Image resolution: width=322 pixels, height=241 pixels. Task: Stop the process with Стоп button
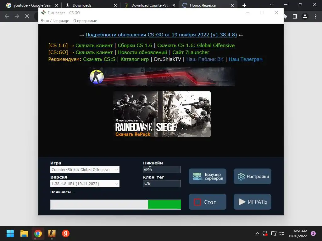point(208,202)
